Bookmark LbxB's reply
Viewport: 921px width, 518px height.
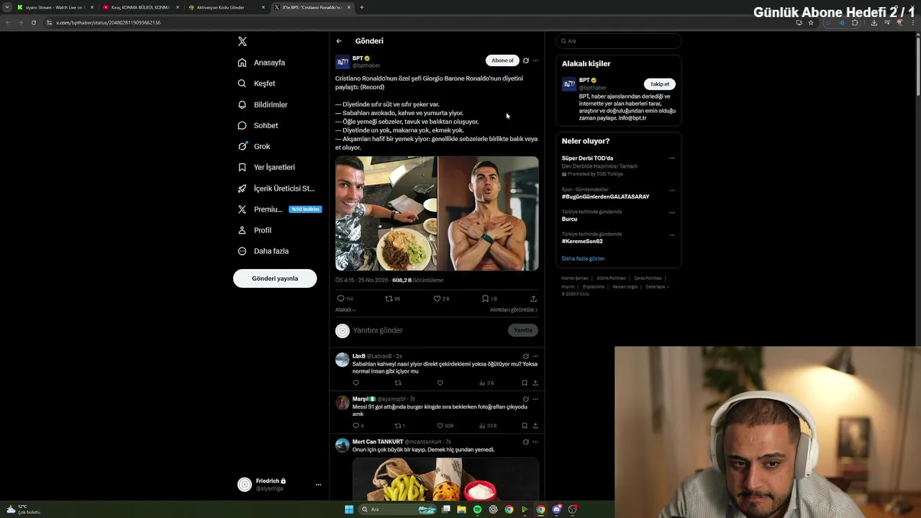[x=525, y=383]
